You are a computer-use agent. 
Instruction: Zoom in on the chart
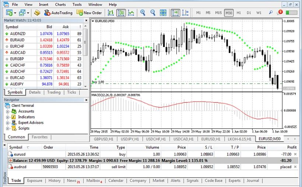(143, 13)
